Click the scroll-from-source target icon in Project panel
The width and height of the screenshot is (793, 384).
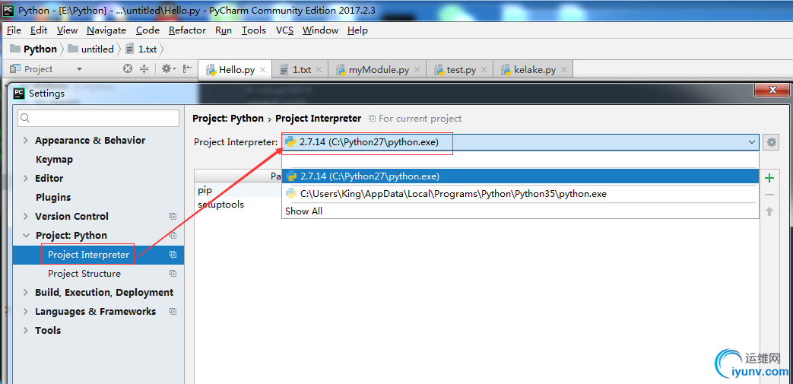point(128,68)
